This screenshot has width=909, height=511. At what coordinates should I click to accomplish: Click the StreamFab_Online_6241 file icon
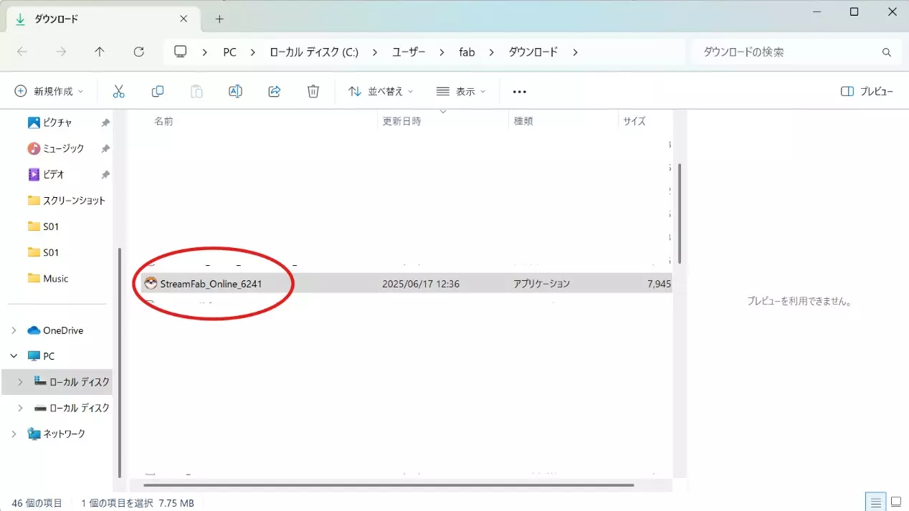click(x=150, y=284)
